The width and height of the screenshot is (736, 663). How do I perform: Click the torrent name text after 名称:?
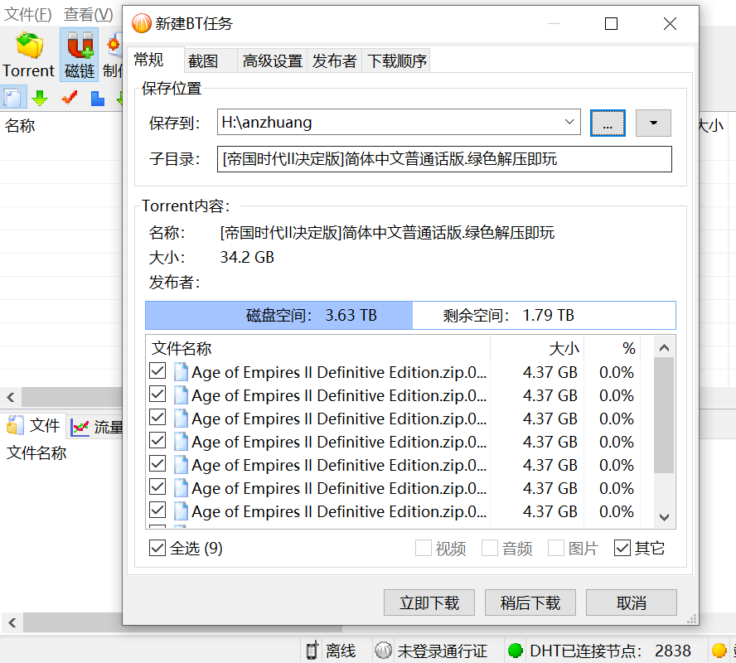pyautogui.click(x=387, y=232)
